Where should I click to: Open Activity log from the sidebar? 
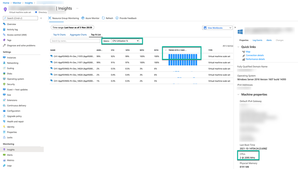tap(12, 30)
